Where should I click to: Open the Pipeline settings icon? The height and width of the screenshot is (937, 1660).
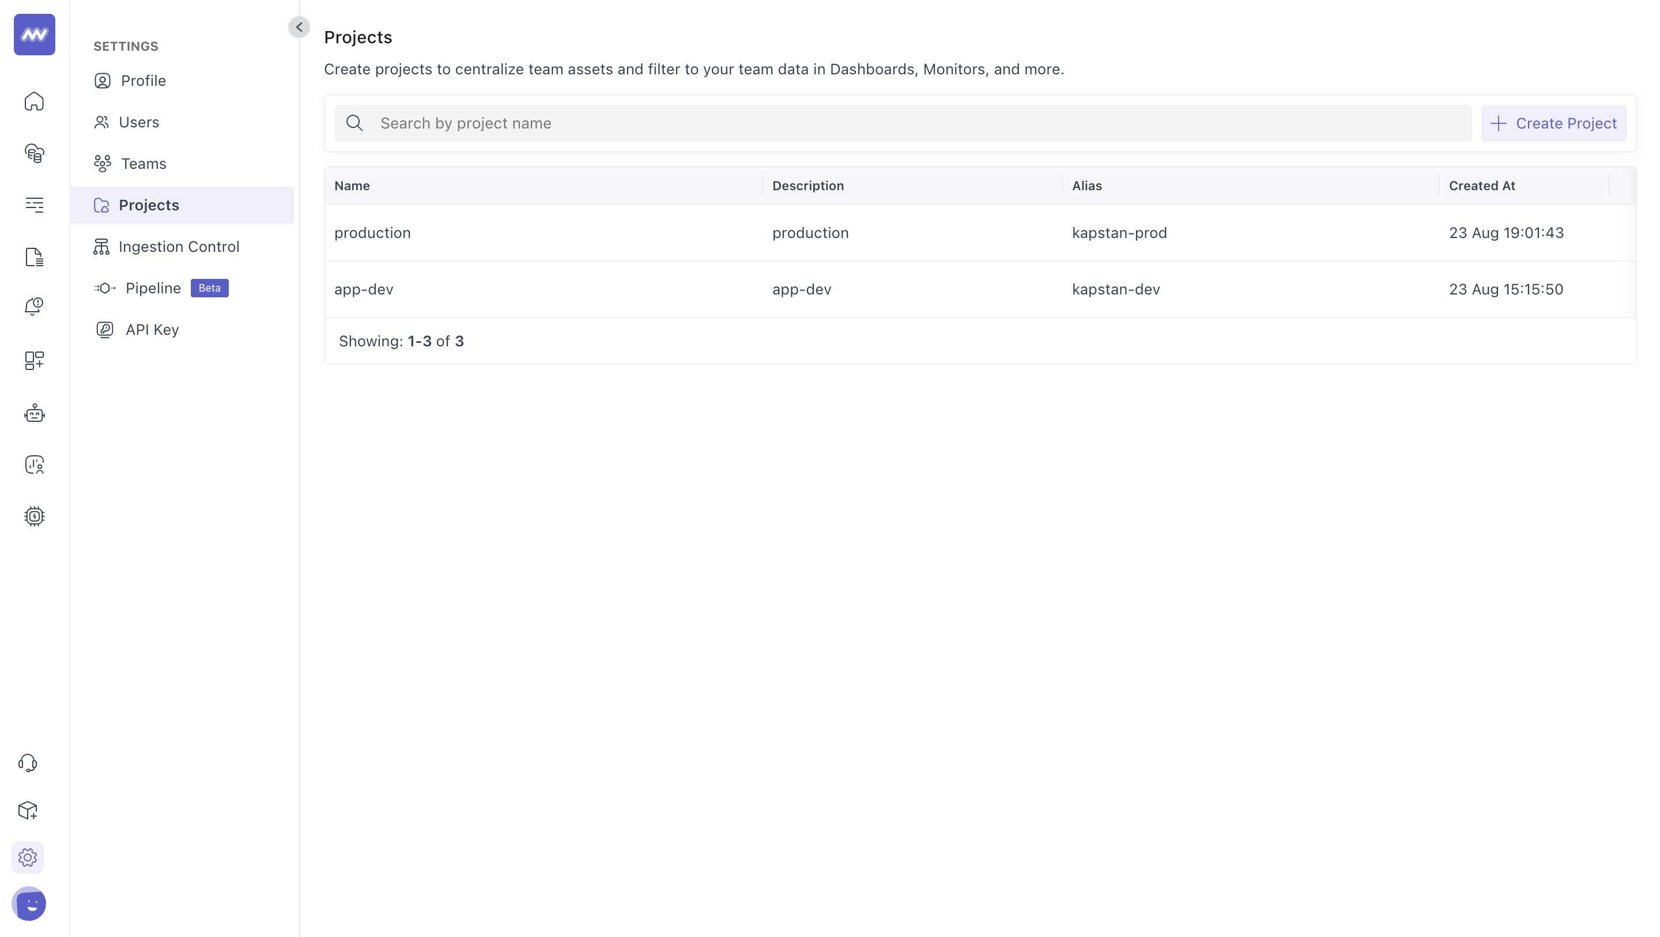tap(103, 288)
